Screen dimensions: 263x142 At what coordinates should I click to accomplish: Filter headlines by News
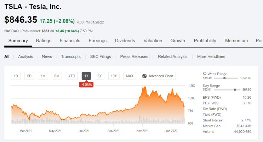(47, 57)
